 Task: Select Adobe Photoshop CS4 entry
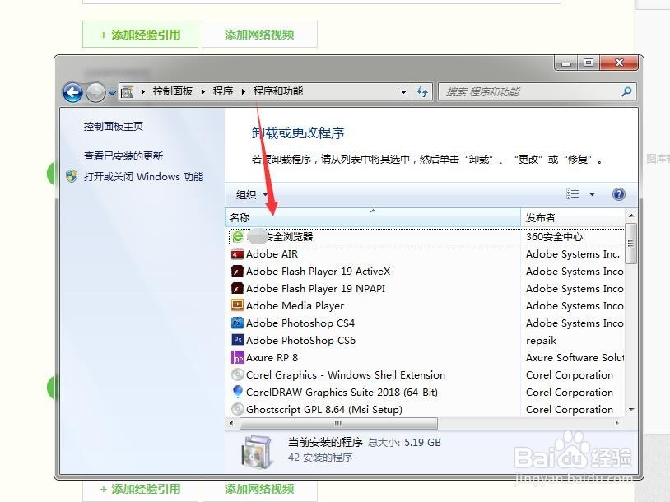point(300,323)
